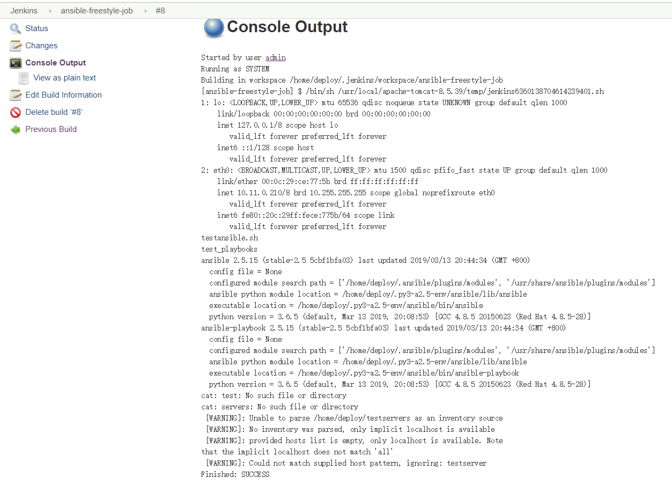The width and height of the screenshot is (672, 485).
Task: Open the View as plain text link
Action: [x=64, y=78]
